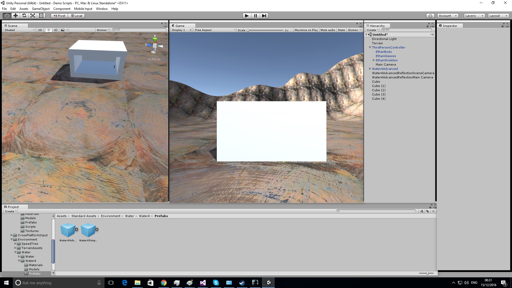Toggle scene audio speaker icon
Viewport: 512px width, 288px height.
55,30
